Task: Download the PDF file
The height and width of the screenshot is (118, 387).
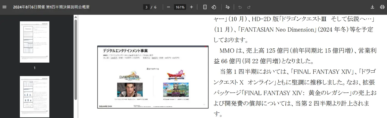Action: point(372,7)
